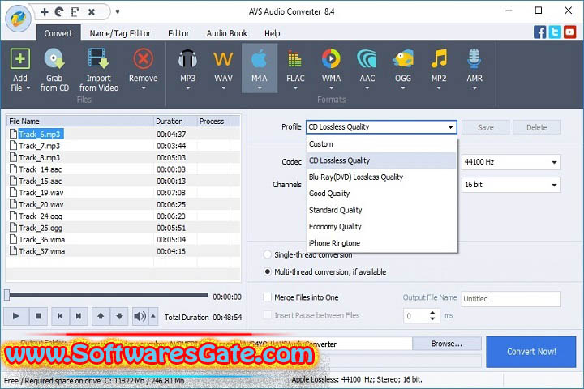
Task: Choose Blu-Ray(DVD) Lossless Quality option
Action: point(382,177)
